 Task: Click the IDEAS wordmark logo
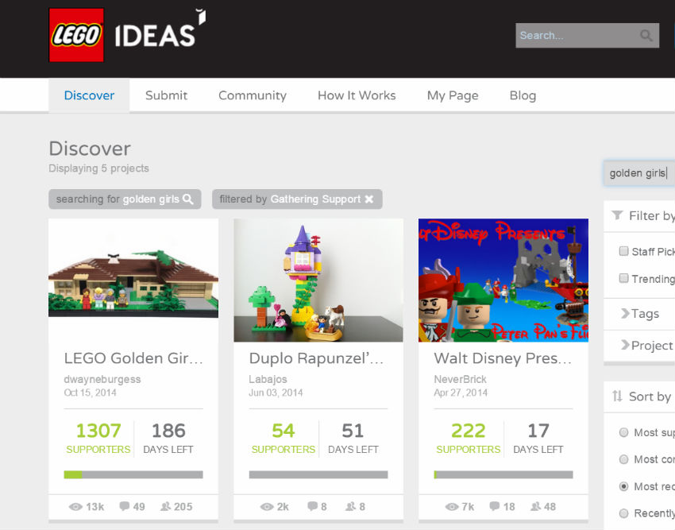[x=160, y=29]
